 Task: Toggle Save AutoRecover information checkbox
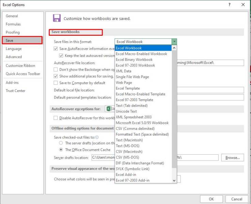[x=56, y=49]
